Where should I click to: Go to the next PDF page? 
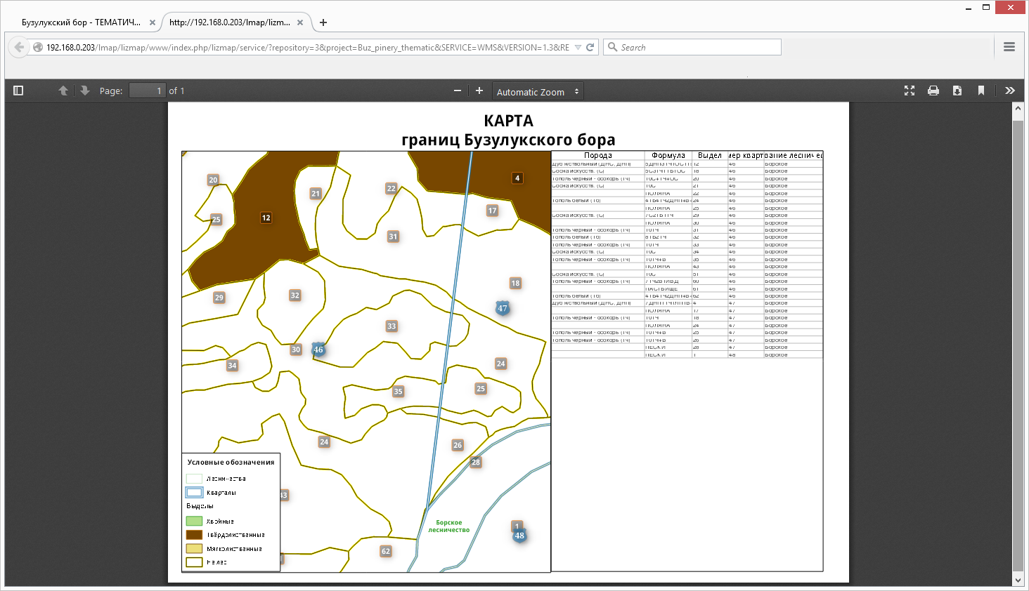(85, 91)
